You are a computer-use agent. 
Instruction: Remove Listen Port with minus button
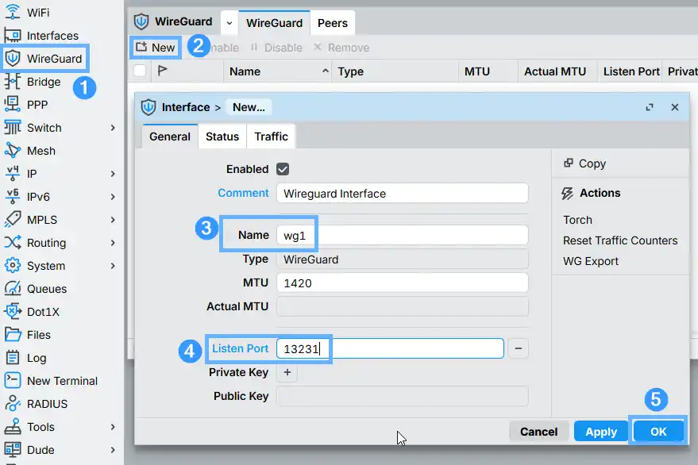tap(519, 348)
